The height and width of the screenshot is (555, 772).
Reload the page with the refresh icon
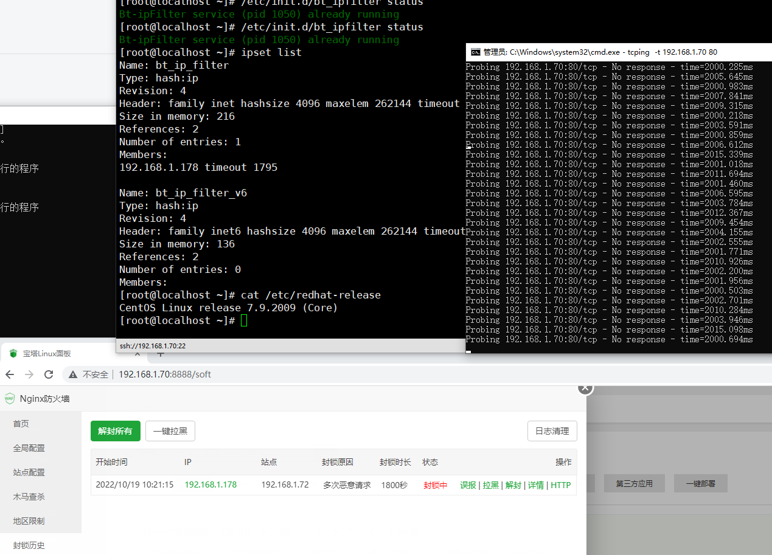49,374
